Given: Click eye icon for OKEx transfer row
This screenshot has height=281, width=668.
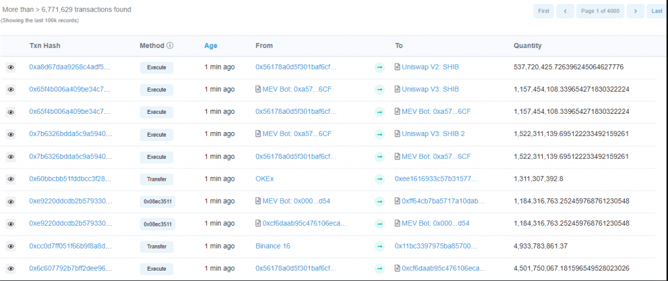Looking at the screenshot, I should pos(10,179).
